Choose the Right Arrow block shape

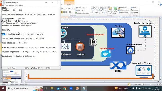click(99, 10)
